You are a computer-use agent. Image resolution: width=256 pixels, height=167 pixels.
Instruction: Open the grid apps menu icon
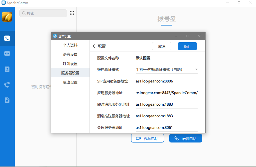click(x=72, y=13)
